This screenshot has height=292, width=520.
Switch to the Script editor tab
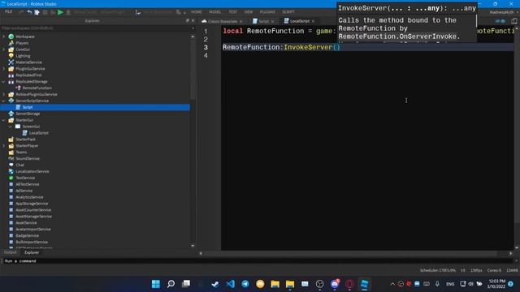click(263, 21)
